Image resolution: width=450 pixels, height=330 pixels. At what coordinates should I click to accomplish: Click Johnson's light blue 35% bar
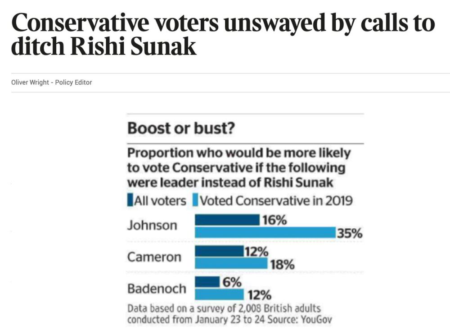pos(265,232)
